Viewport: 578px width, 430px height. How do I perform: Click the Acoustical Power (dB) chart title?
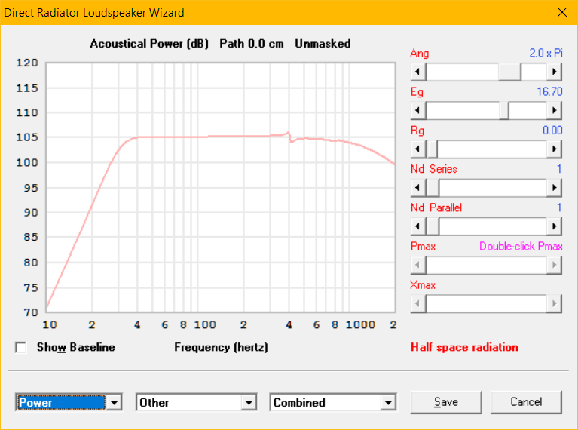point(149,44)
